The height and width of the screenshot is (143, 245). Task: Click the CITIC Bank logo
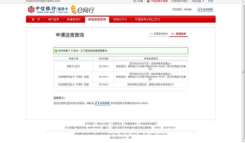point(48,9)
